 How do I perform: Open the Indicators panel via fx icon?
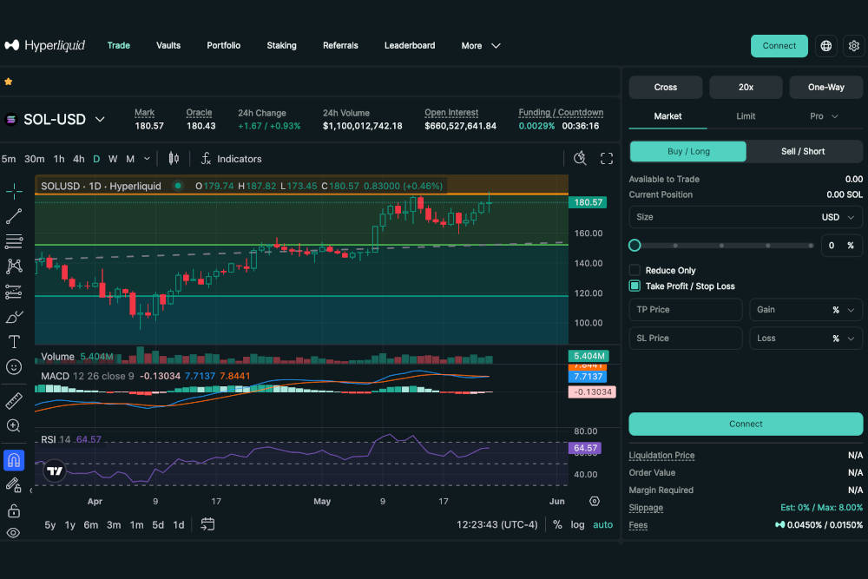[206, 159]
